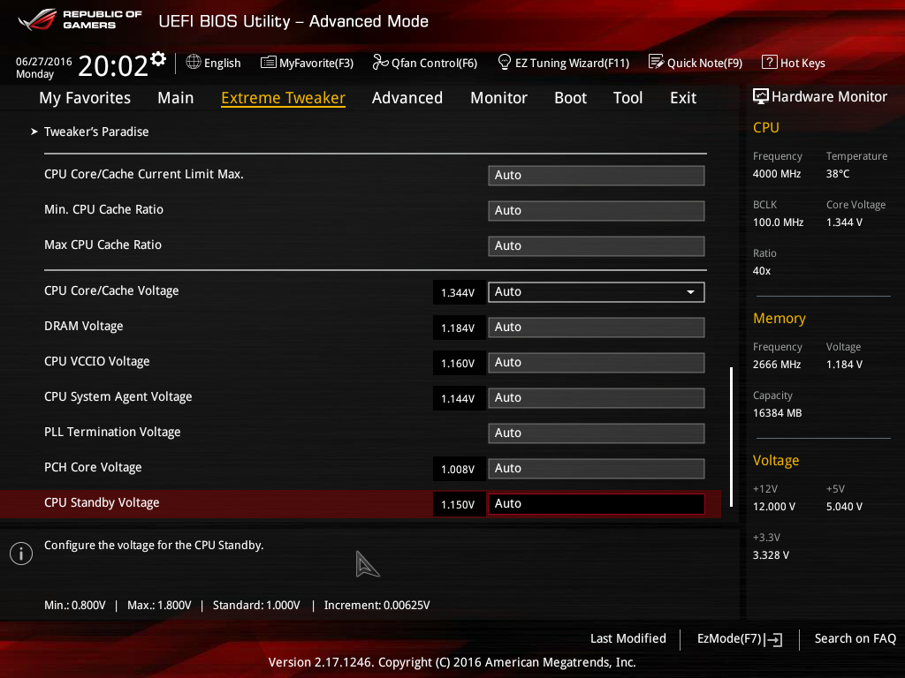
Task: Click the 1.160V VCCIO reading
Action: [x=459, y=363]
